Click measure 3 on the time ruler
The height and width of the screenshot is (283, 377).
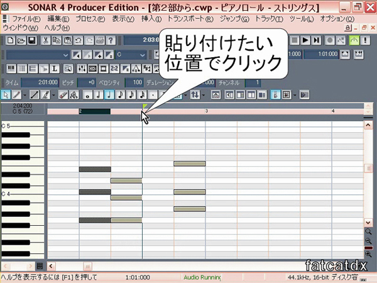click(206, 111)
